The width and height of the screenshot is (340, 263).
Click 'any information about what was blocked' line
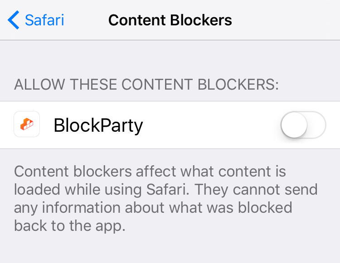[x=153, y=208]
